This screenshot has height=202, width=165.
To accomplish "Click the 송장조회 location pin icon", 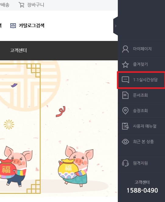I will pyautogui.click(x=125, y=110).
